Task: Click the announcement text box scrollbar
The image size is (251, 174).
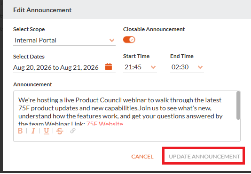Action: point(238,106)
